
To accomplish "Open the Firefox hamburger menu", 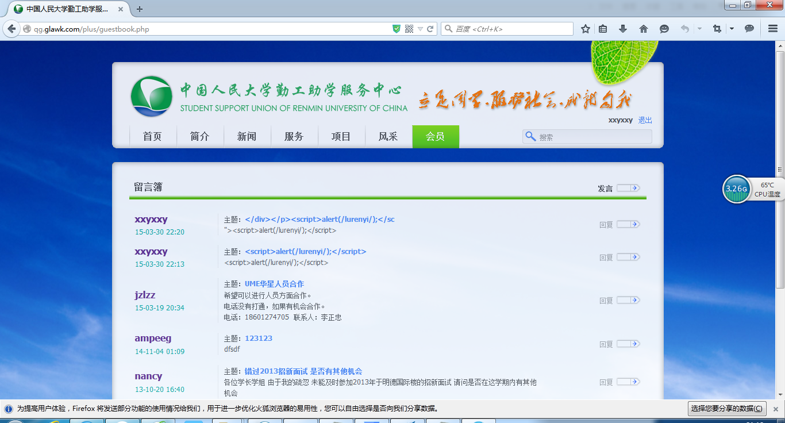I will click(773, 29).
